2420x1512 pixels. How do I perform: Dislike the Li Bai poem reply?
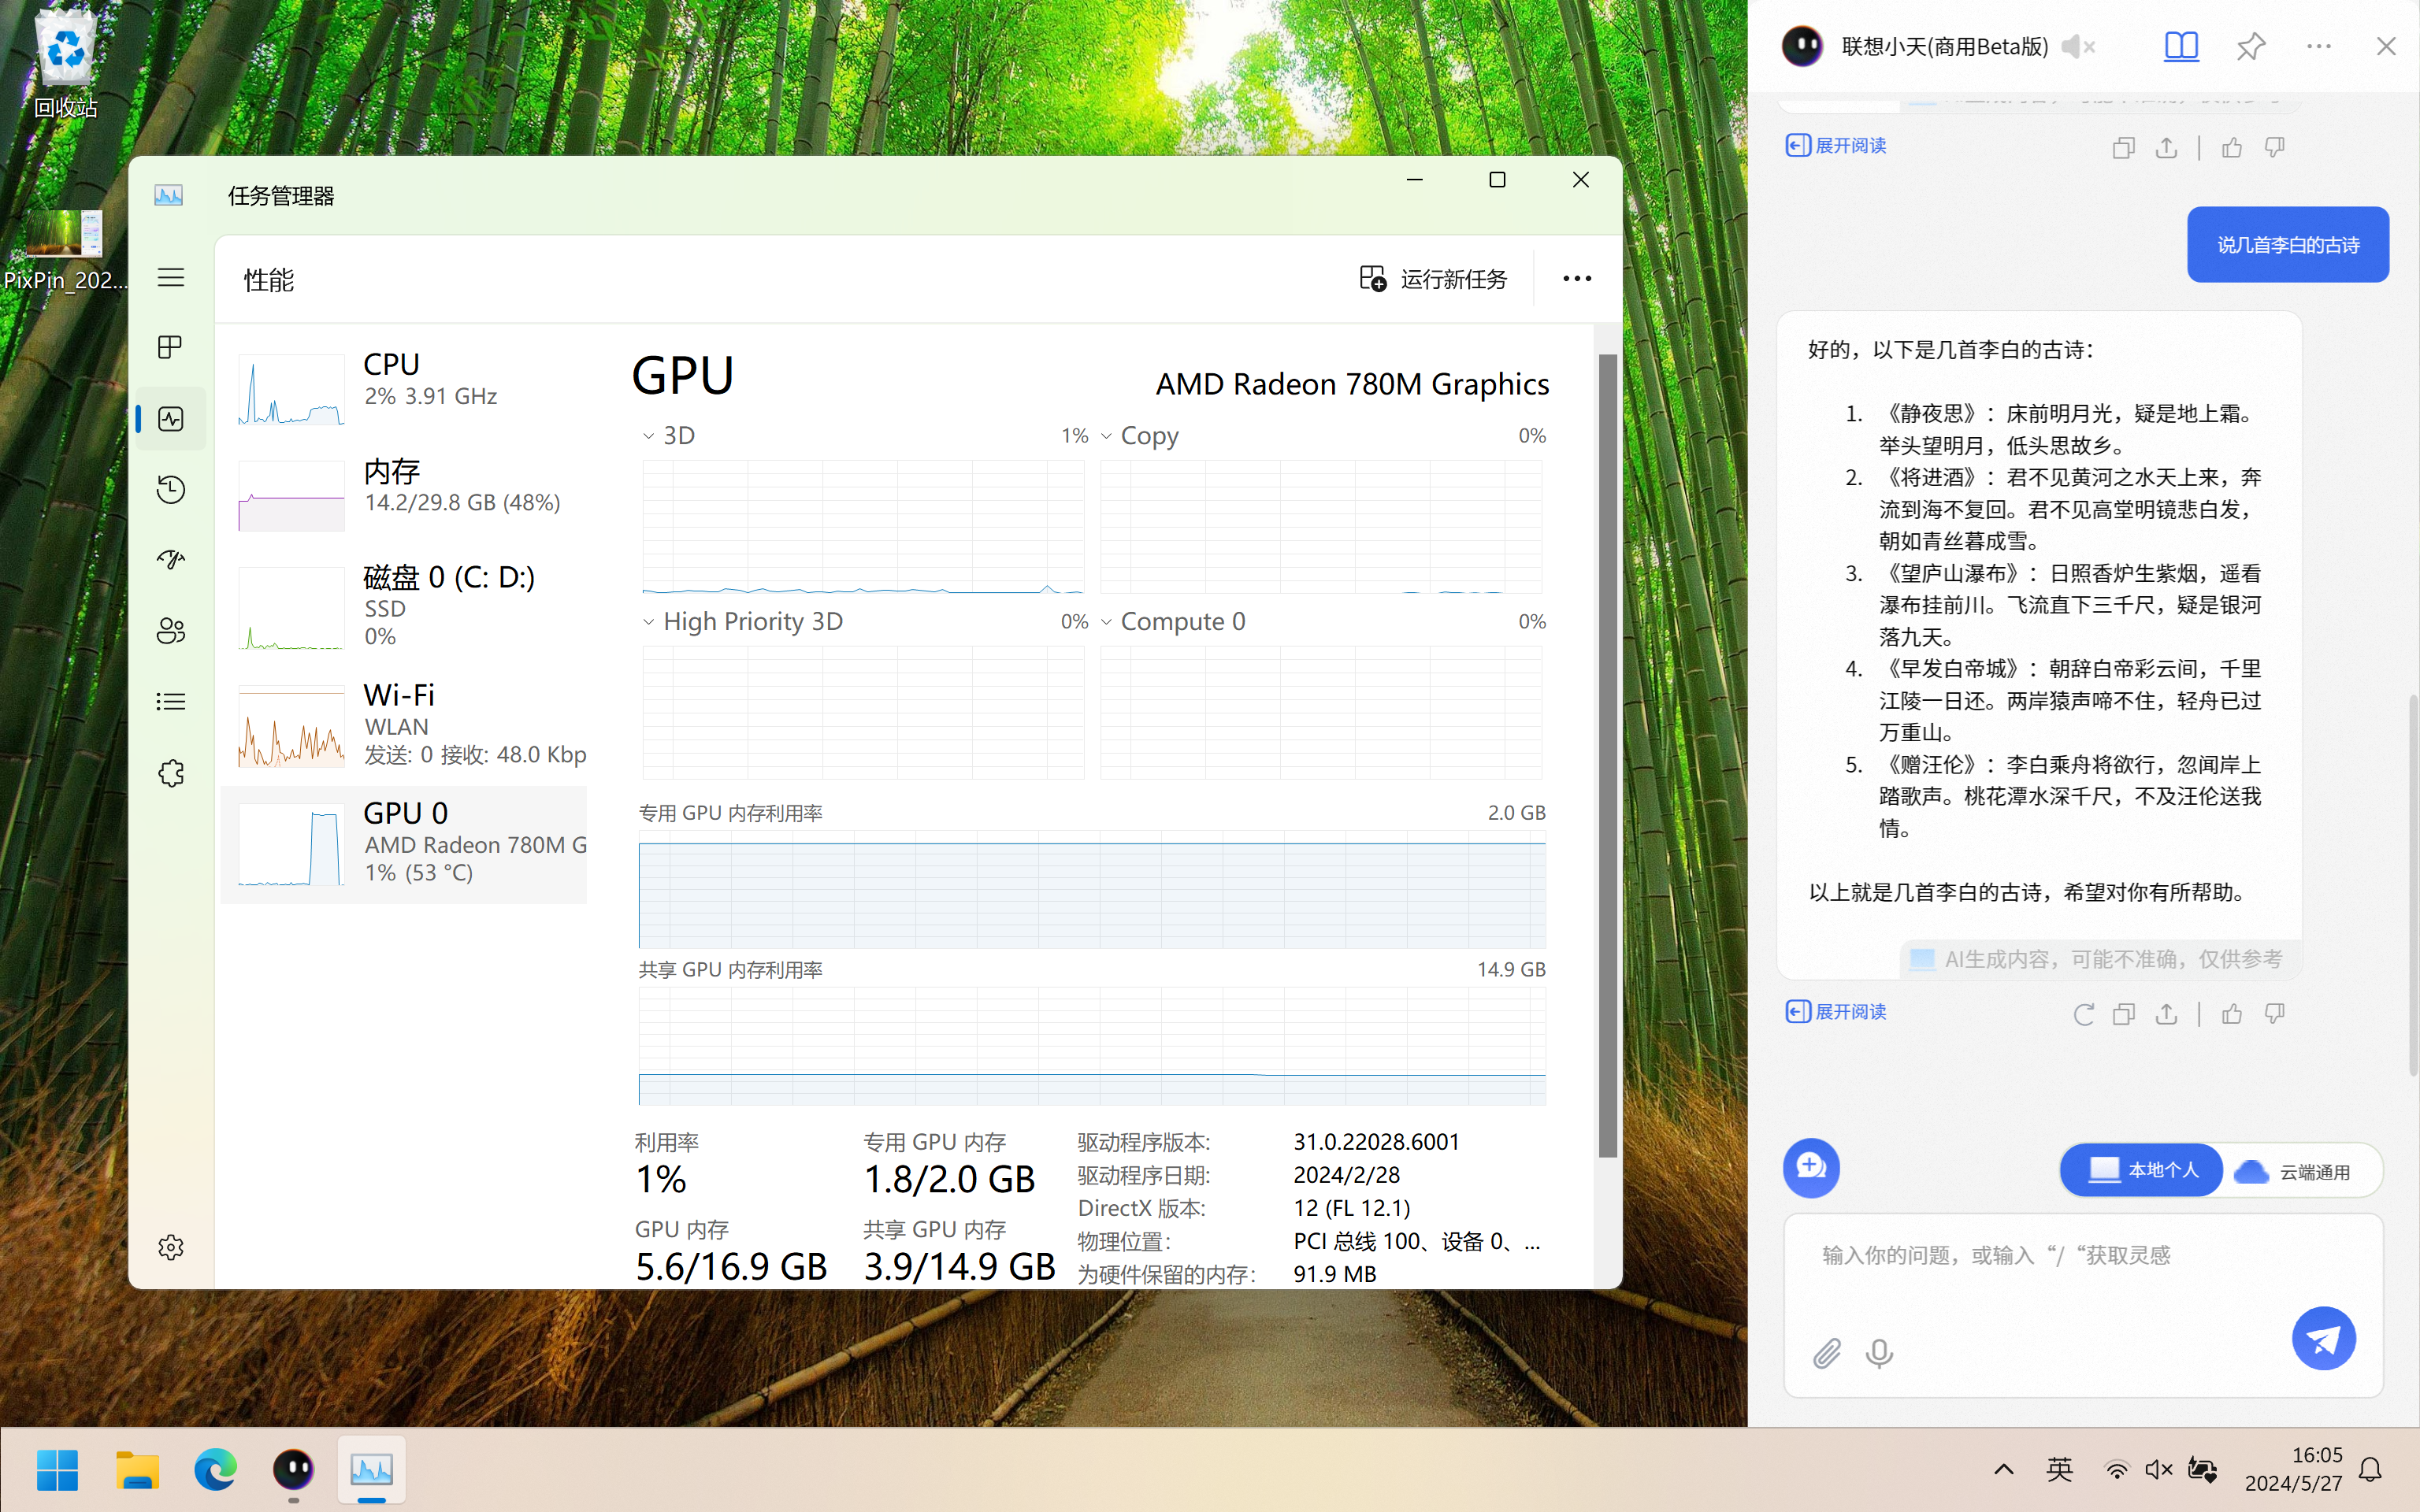click(2275, 1015)
